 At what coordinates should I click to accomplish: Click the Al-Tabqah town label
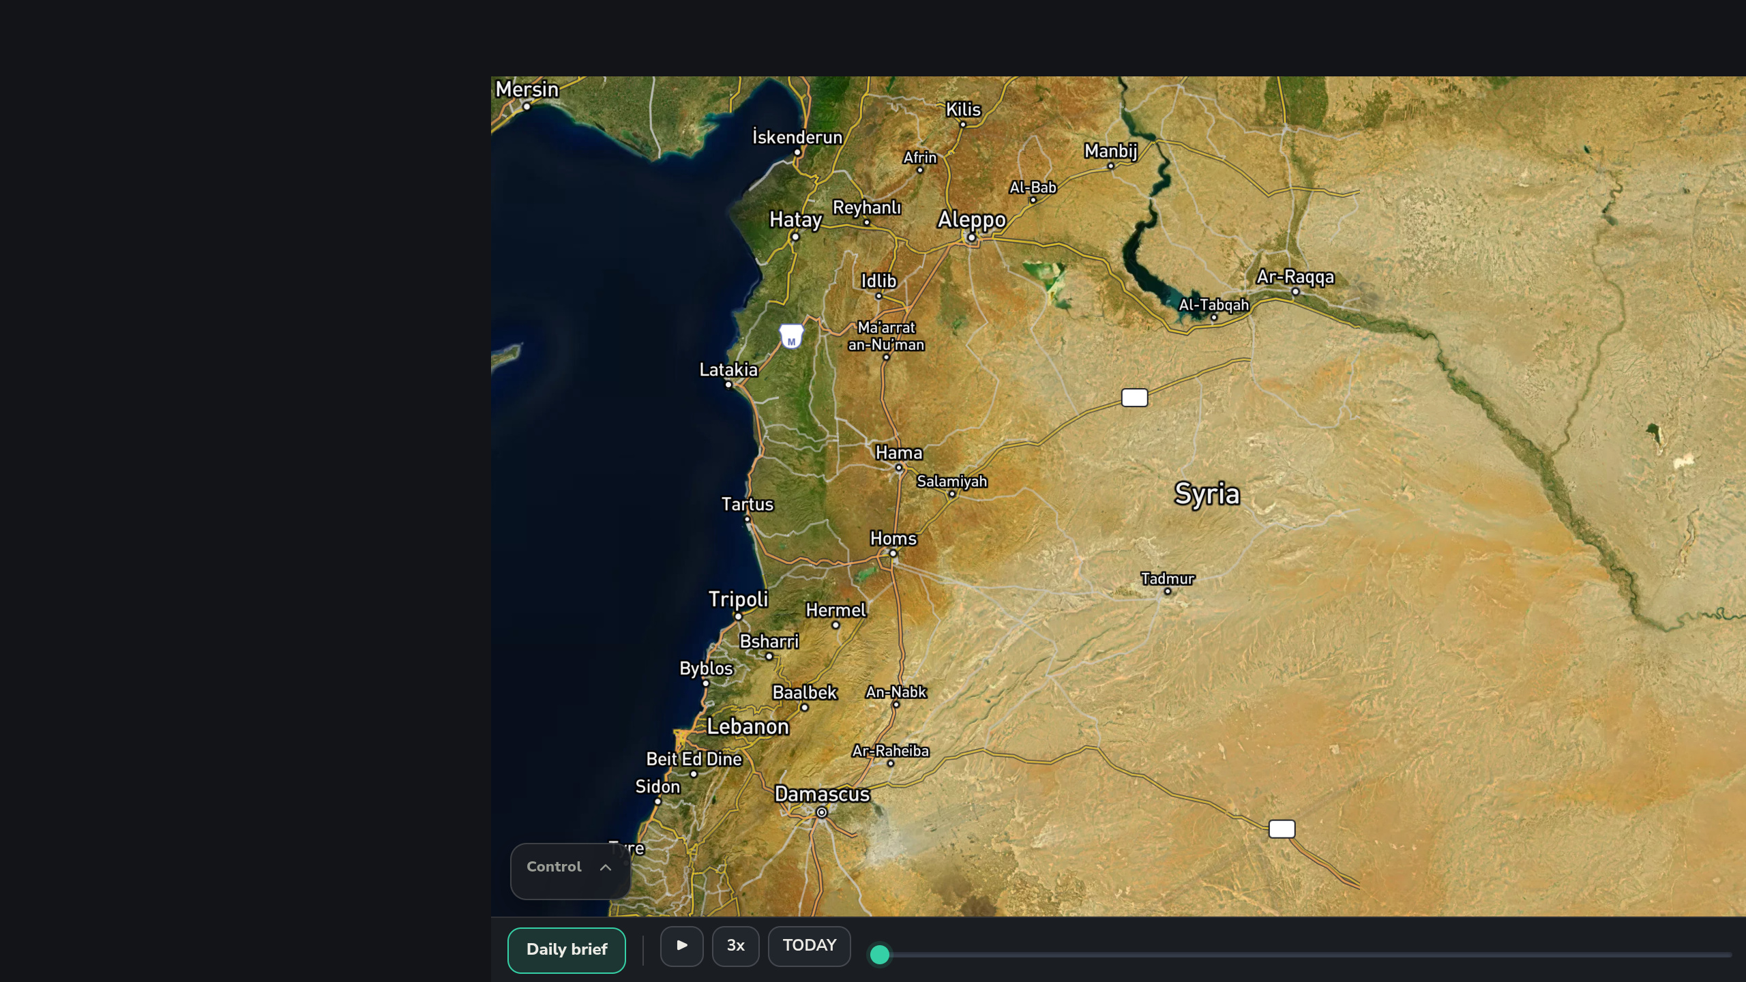[1214, 305]
